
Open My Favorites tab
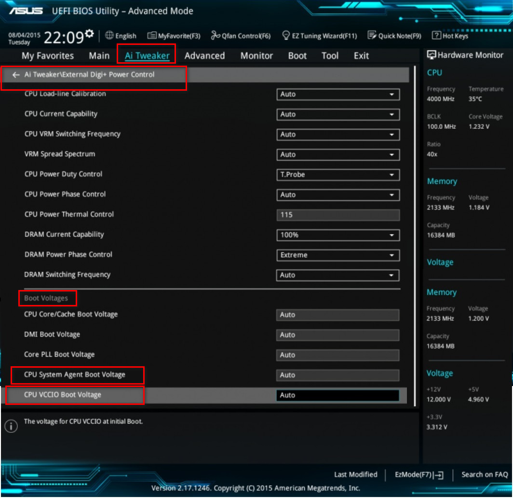pos(48,55)
